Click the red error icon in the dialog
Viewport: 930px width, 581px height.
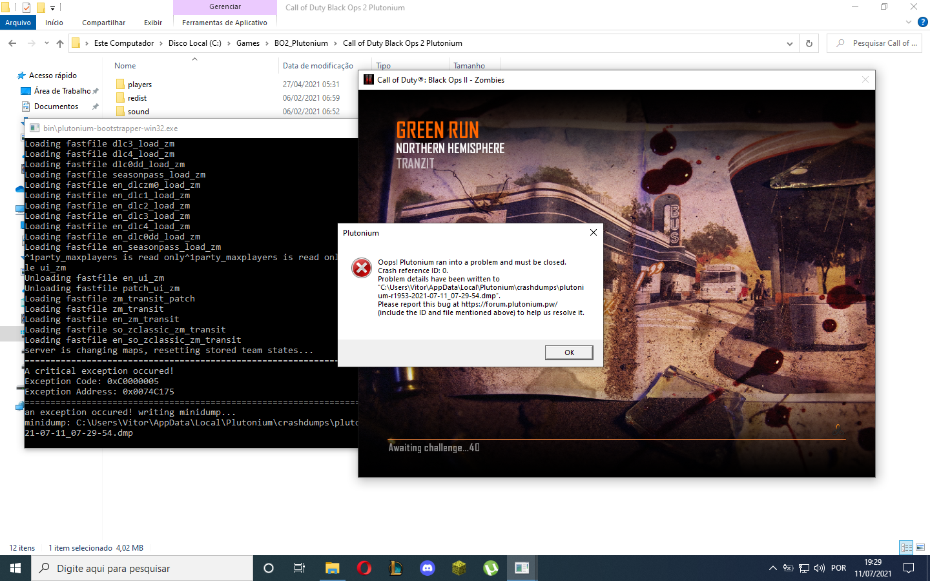(361, 267)
